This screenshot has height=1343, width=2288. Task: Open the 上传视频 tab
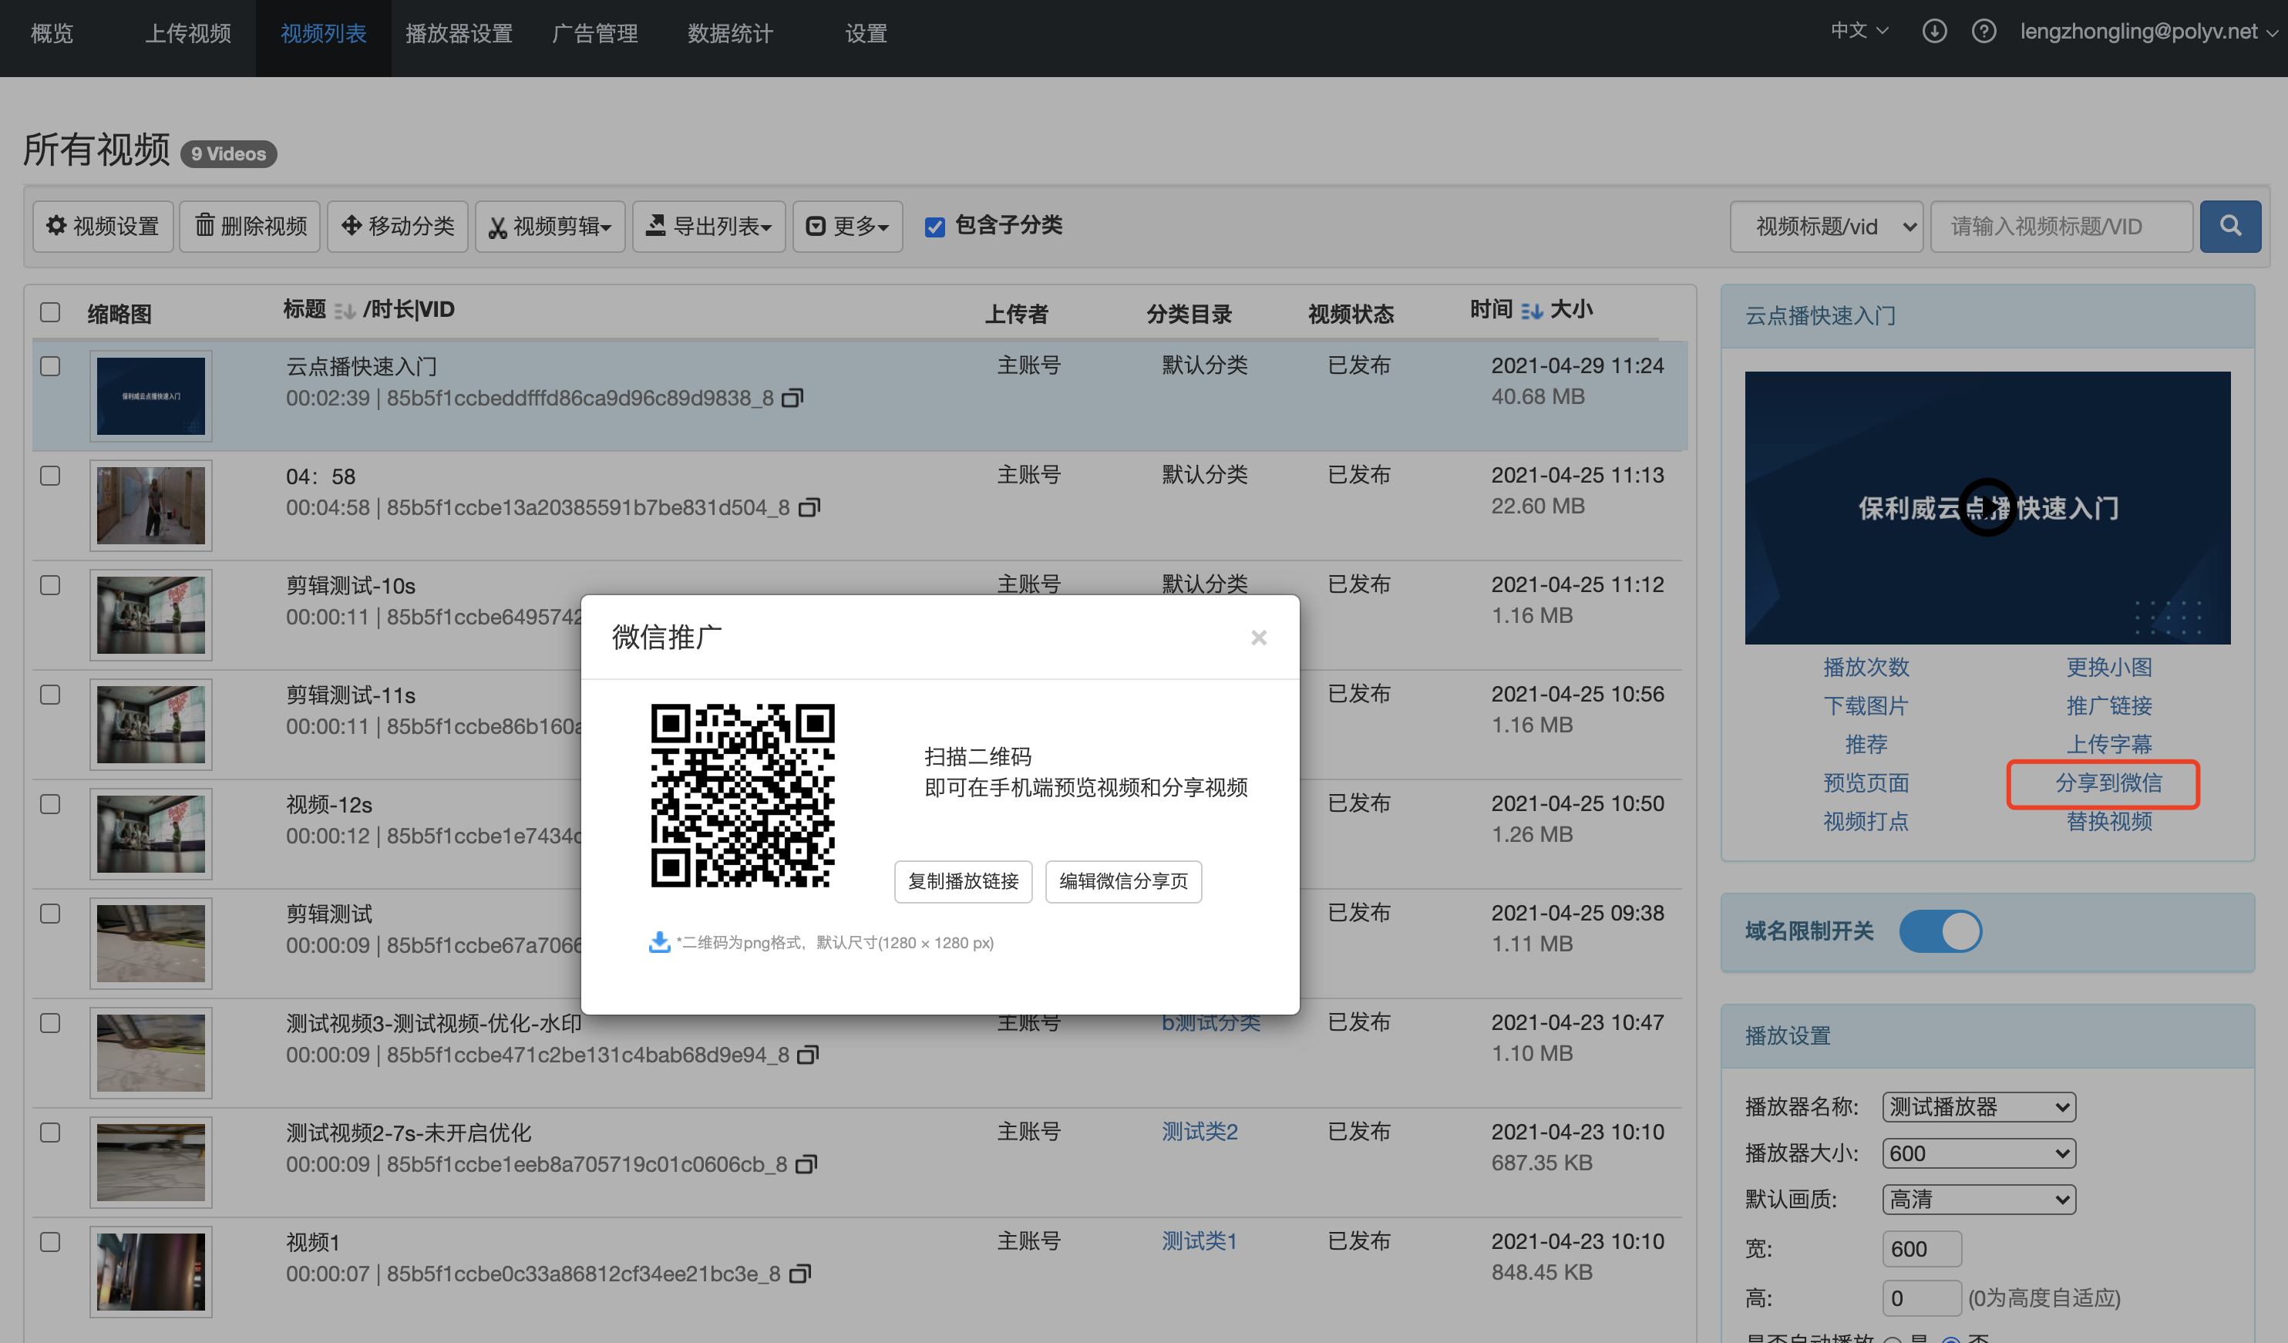point(188,34)
